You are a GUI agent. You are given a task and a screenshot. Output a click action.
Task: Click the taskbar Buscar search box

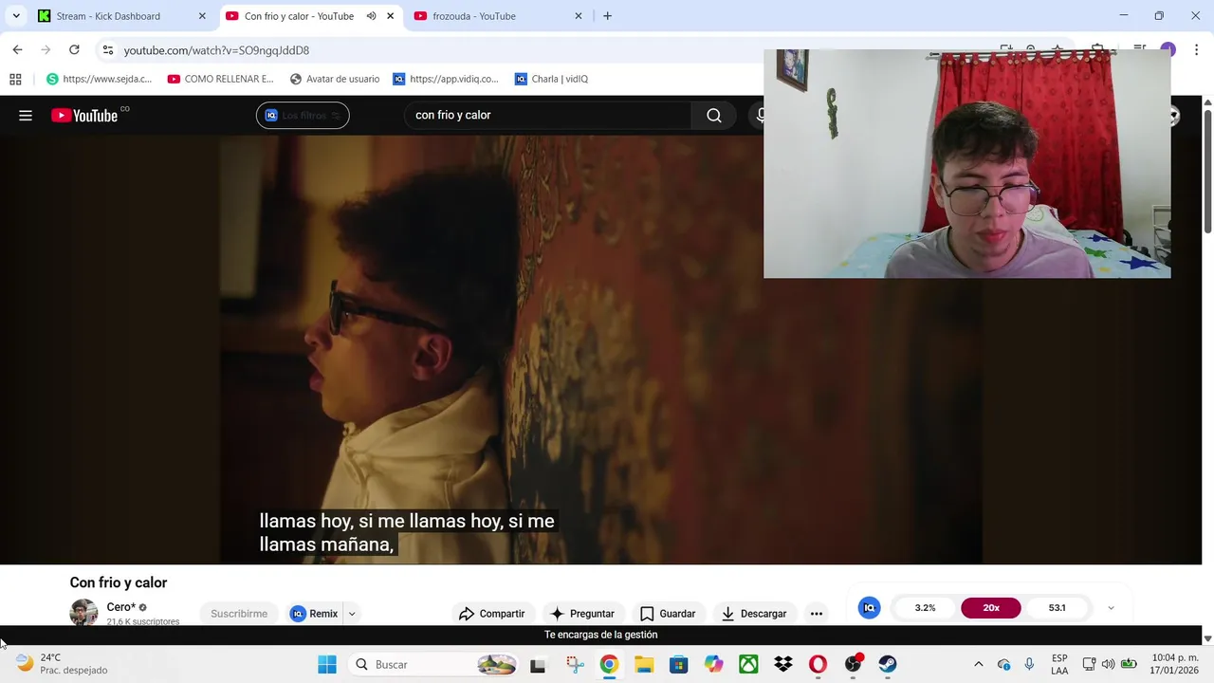[x=434, y=664]
